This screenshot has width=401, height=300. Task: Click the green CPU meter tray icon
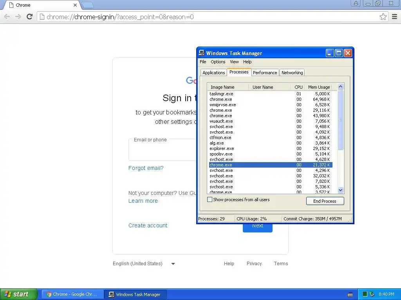[365, 294]
